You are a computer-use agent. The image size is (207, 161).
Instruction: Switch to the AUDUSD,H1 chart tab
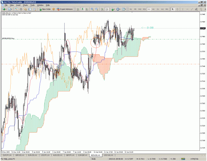(58, 155)
